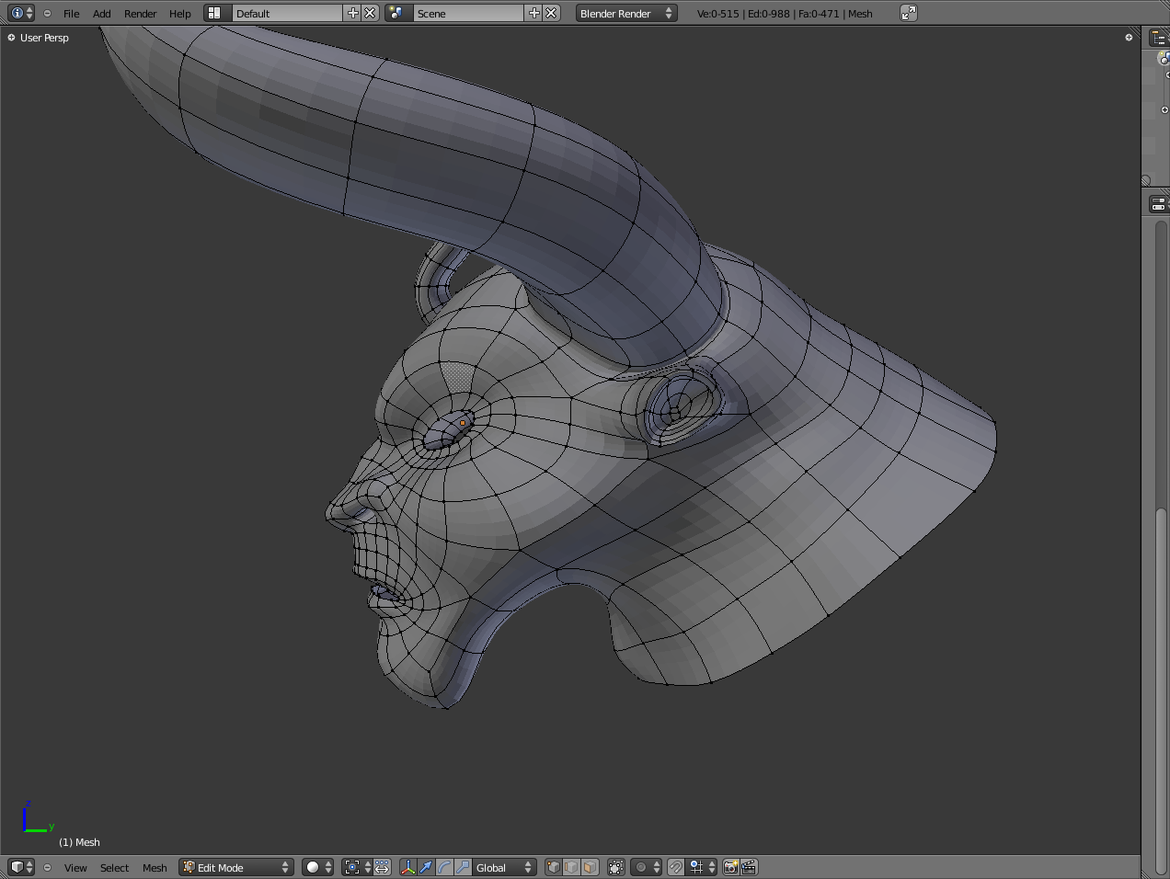1170x879 pixels.
Task: Switch to edge select mode
Action: pyautogui.click(x=571, y=867)
